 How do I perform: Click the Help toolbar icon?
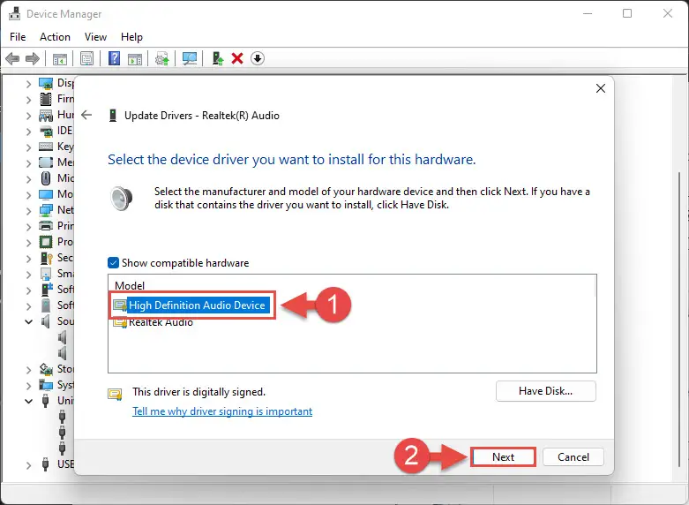tap(114, 59)
